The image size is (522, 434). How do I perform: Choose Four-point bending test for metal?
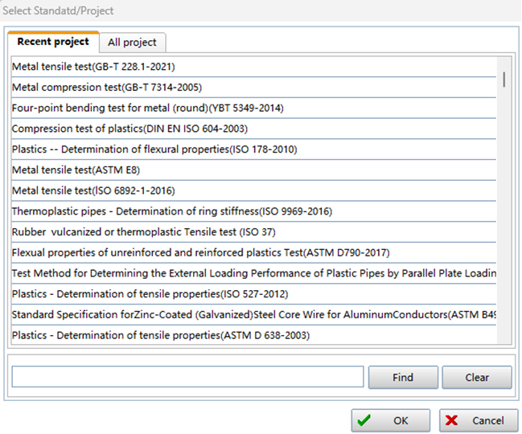147,108
